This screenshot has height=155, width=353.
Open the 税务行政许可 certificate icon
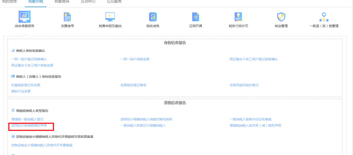coord(238,17)
